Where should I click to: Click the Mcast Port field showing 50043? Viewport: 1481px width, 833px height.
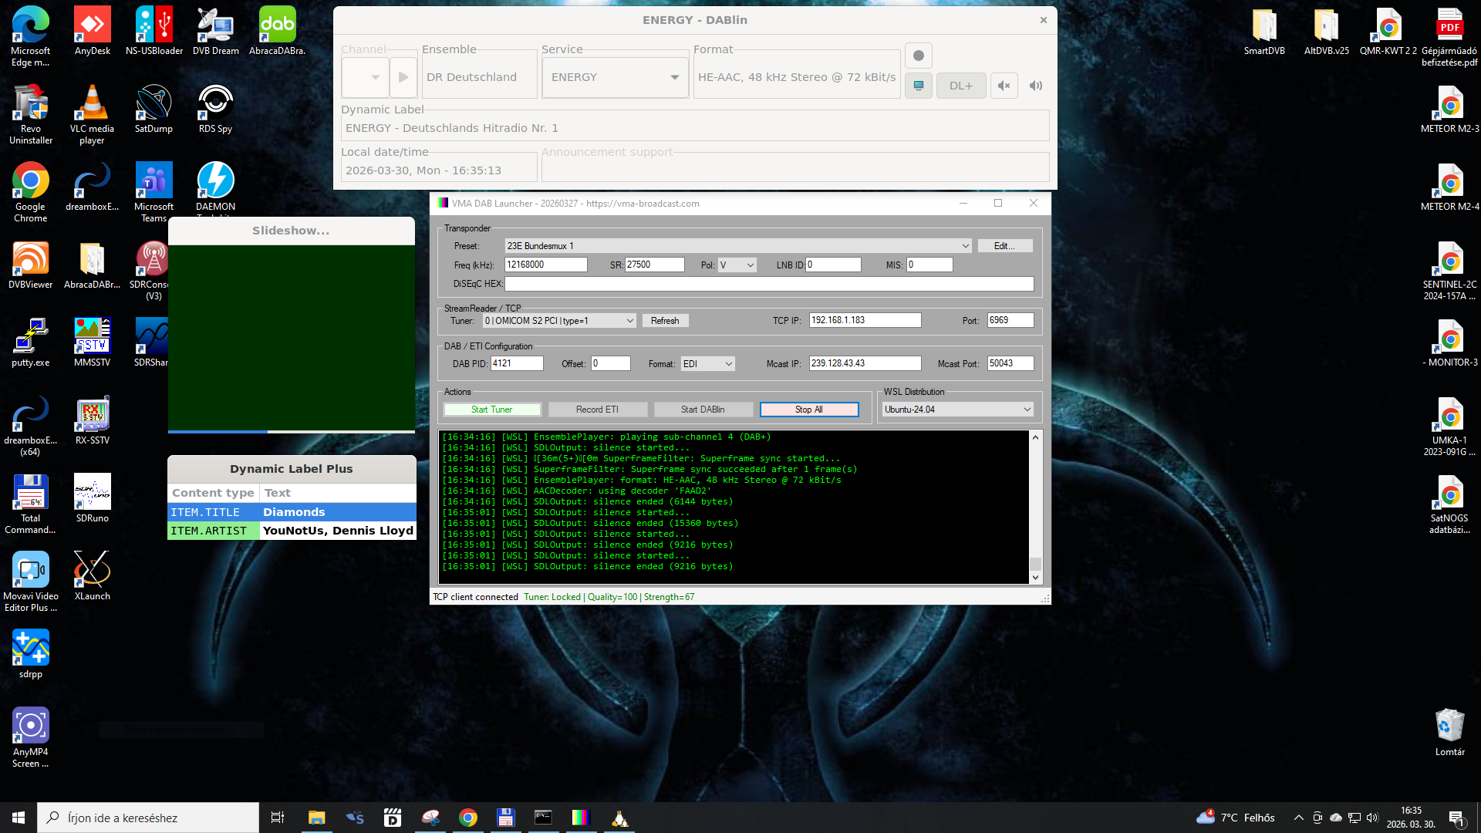tap(1010, 363)
